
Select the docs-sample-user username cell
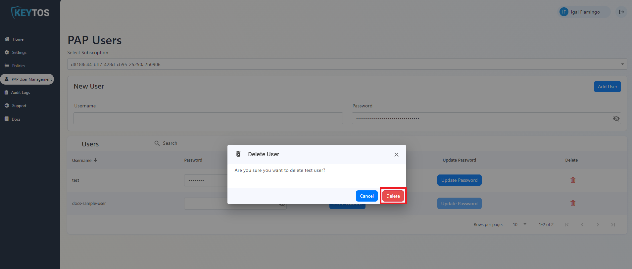coord(89,204)
